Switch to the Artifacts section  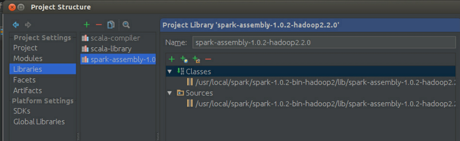(28, 91)
